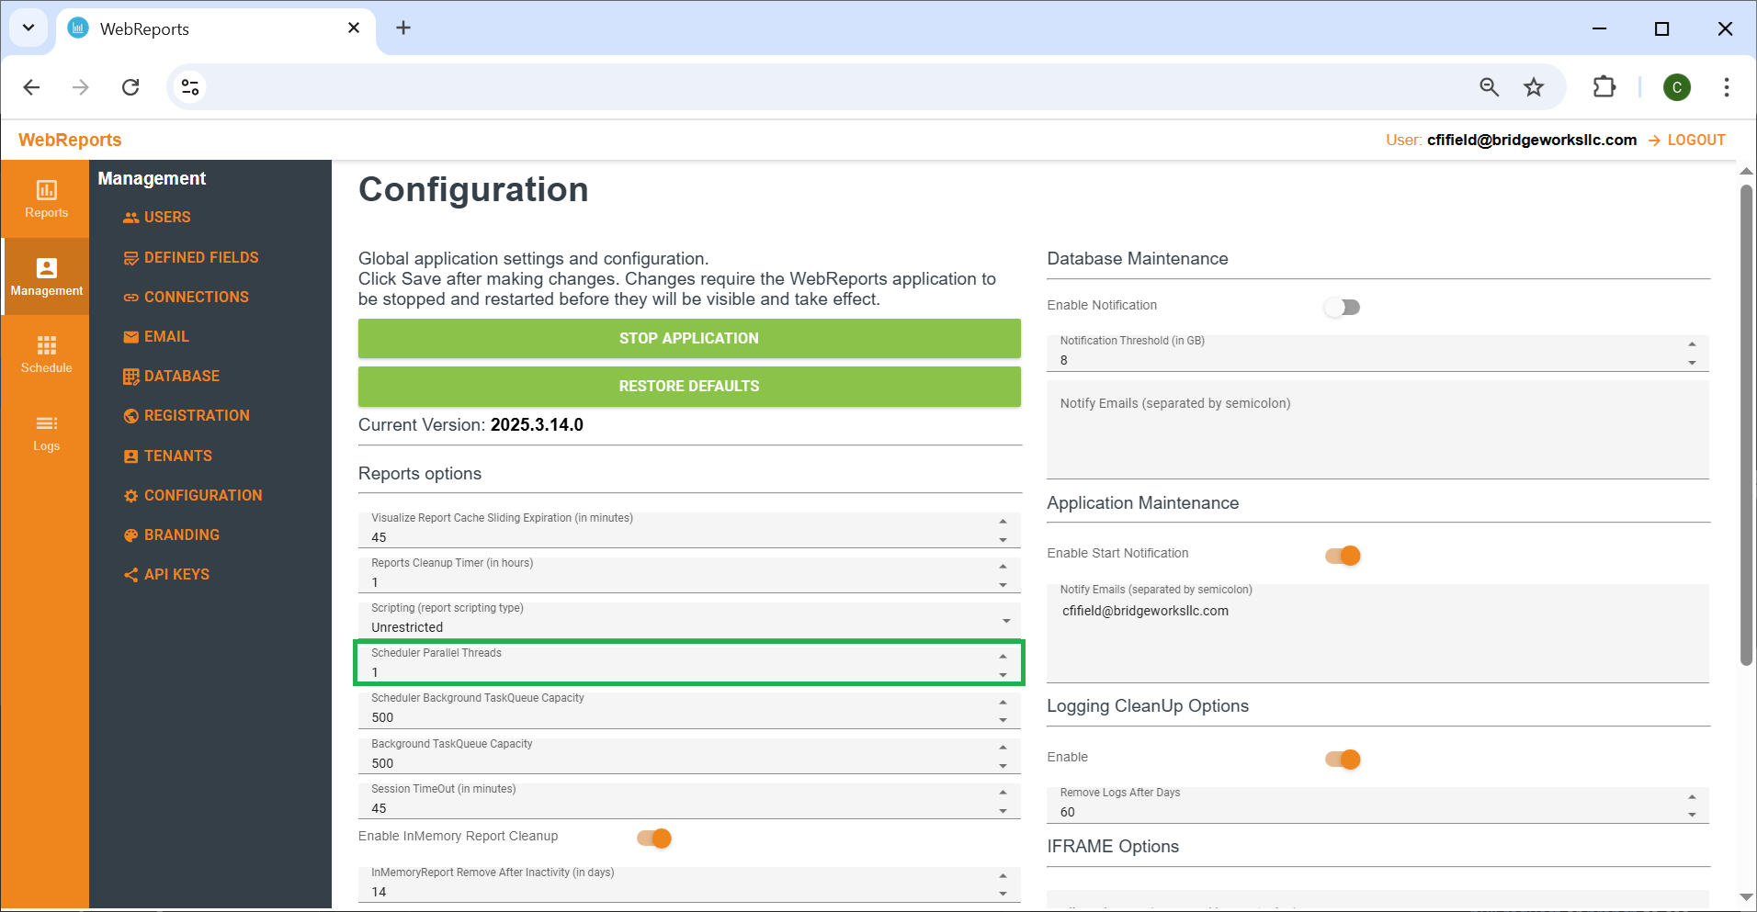
Task: Toggle Enable Start Notification switch
Action: [x=1343, y=556]
